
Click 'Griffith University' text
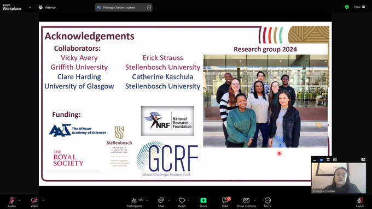pos(79,67)
